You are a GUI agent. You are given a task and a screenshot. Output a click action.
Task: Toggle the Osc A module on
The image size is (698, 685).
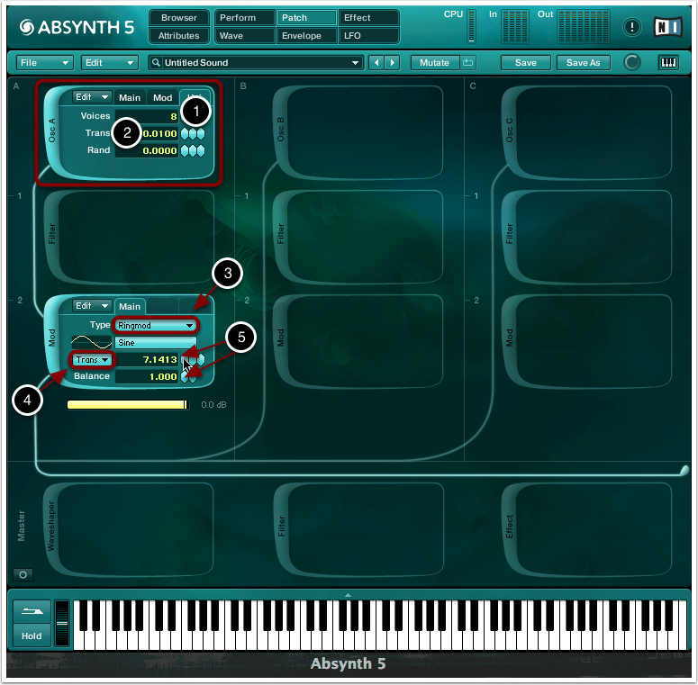pos(52,131)
